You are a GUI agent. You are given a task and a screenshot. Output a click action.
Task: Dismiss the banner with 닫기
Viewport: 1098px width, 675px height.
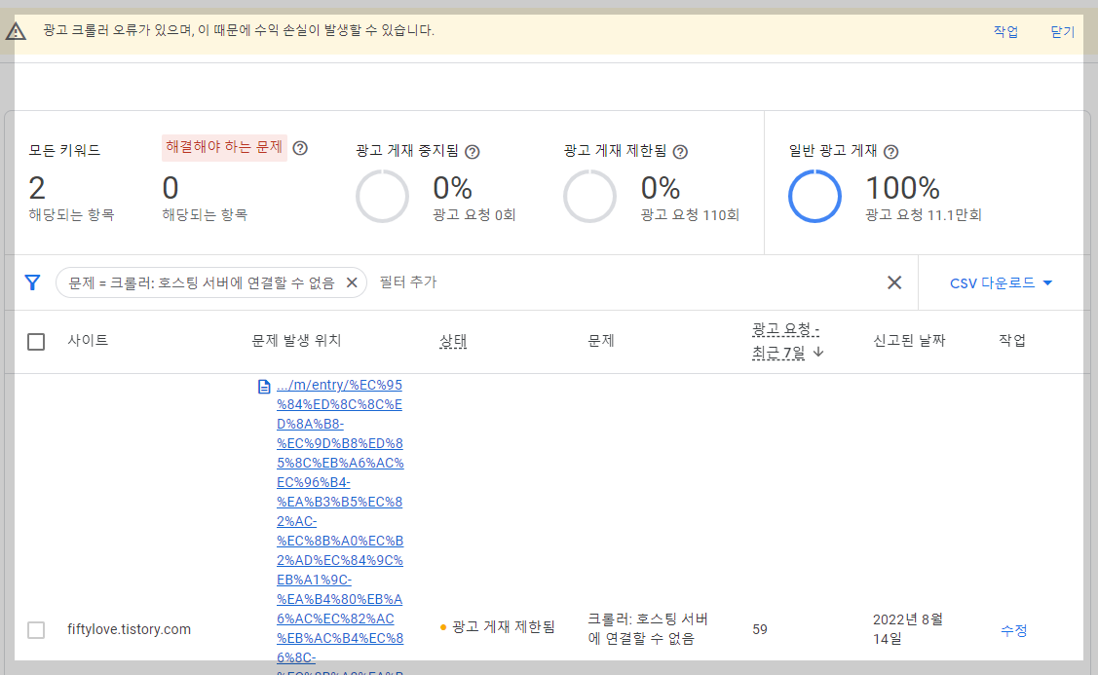coord(1062,30)
